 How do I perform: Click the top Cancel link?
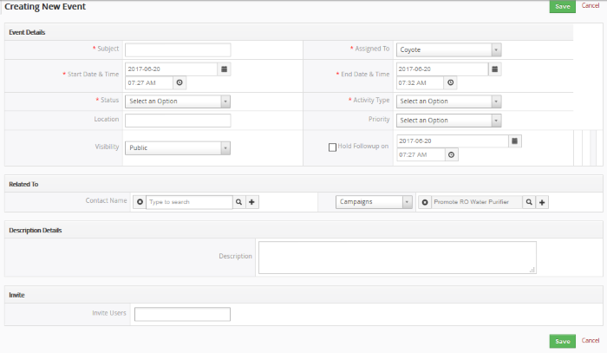click(591, 5)
